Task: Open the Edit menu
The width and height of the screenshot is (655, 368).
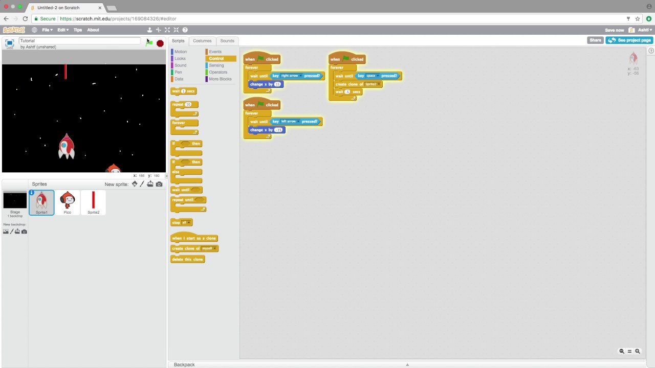Action: [63, 30]
